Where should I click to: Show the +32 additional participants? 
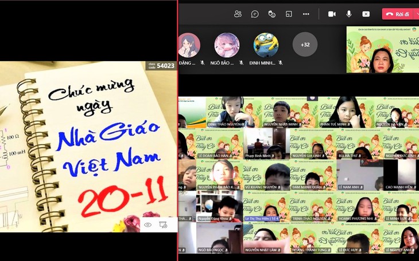305,45
